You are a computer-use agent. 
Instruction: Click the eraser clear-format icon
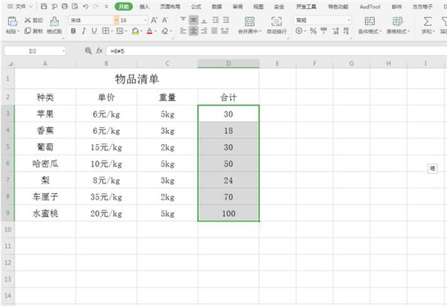pos(165,31)
